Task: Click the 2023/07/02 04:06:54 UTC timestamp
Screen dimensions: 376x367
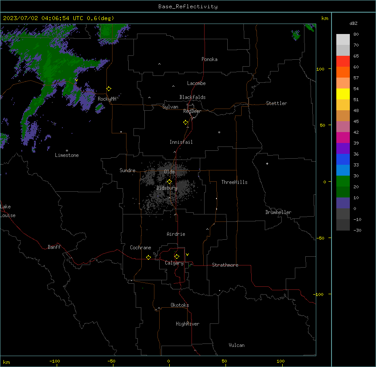Action: [x=43, y=18]
